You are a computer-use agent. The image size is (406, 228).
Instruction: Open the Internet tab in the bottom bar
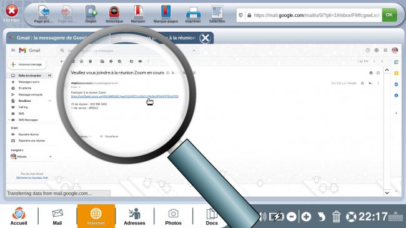(96, 216)
